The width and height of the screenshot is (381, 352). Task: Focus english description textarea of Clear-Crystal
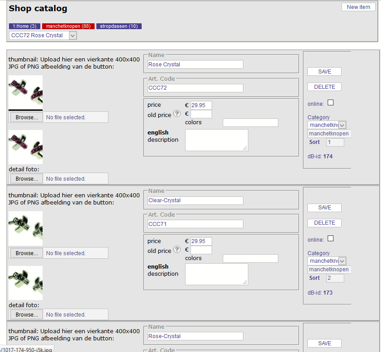tap(216, 274)
